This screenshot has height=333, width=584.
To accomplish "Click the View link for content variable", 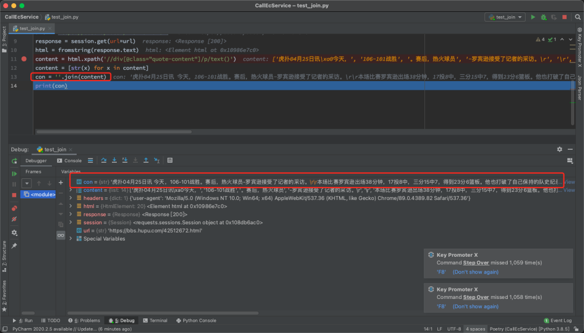I will pos(569,190).
